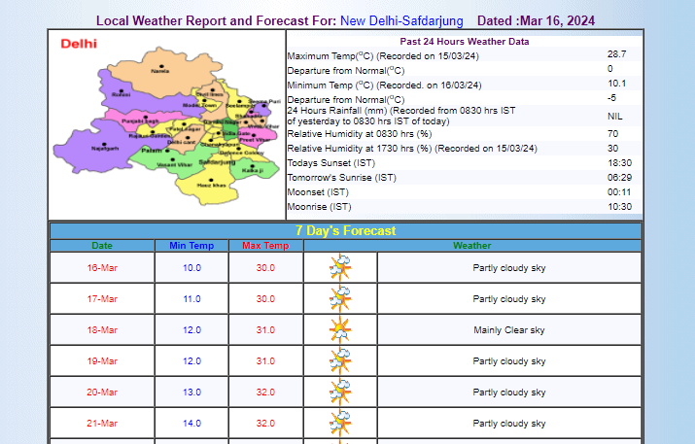
Task: Open the New Delhi-Safdarjung station link
Action: tap(401, 20)
